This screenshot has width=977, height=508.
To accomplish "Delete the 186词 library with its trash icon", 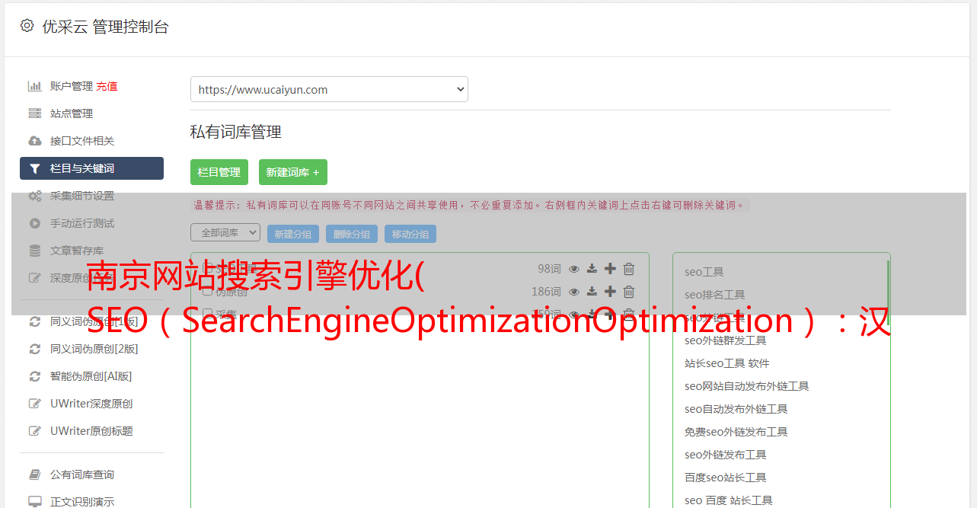I will [629, 292].
